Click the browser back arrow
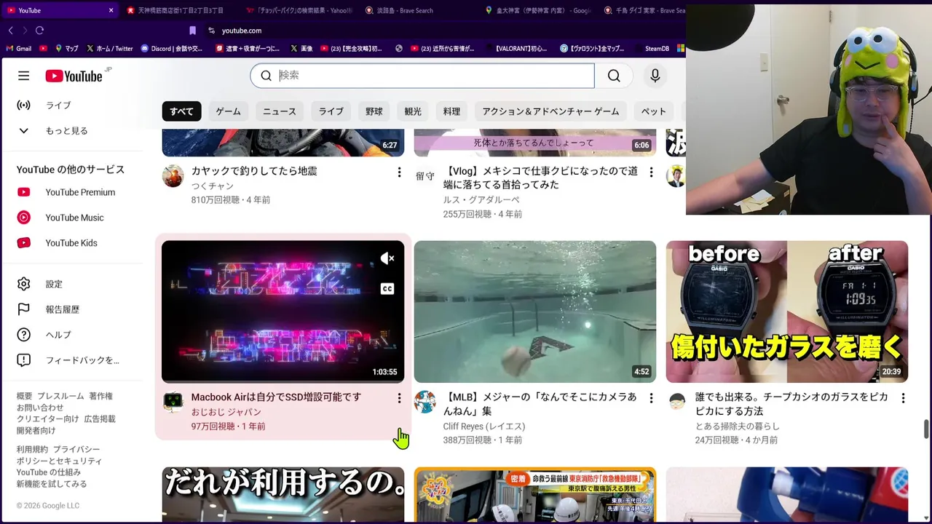Image resolution: width=932 pixels, height=524 pixels. pyautogui.click(x=10, y=31)
